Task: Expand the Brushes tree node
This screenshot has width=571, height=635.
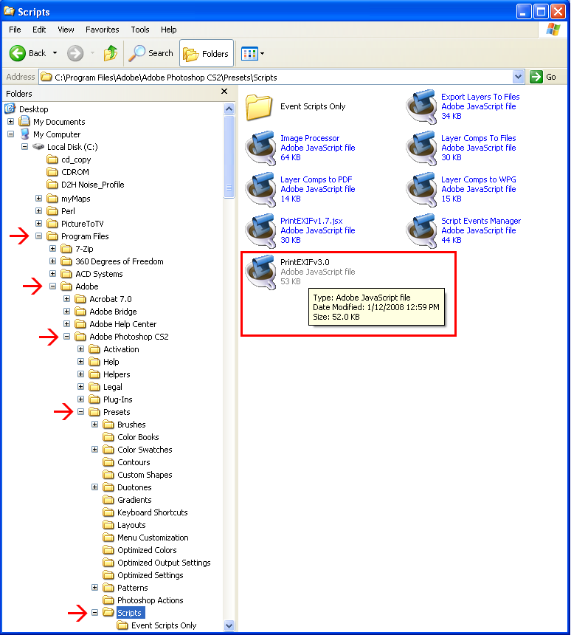Action: click(x=94, y=424)
